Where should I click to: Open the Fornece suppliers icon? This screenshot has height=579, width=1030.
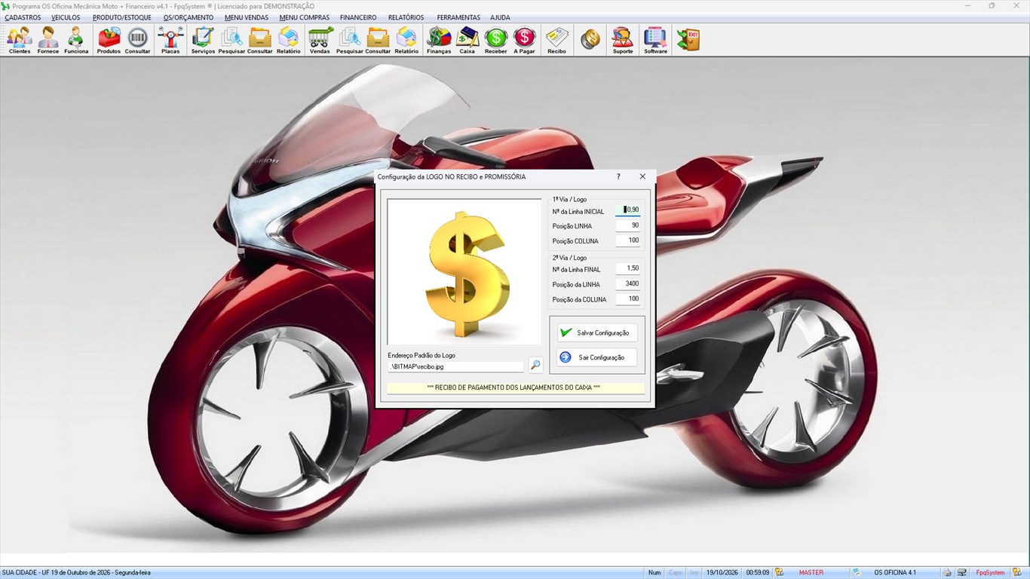coord(48,40)
